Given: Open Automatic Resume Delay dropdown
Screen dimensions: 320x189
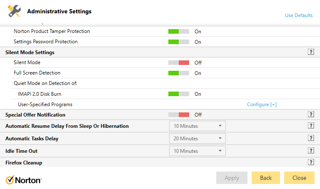Looking at the screenshot, I should click(197, 126).
